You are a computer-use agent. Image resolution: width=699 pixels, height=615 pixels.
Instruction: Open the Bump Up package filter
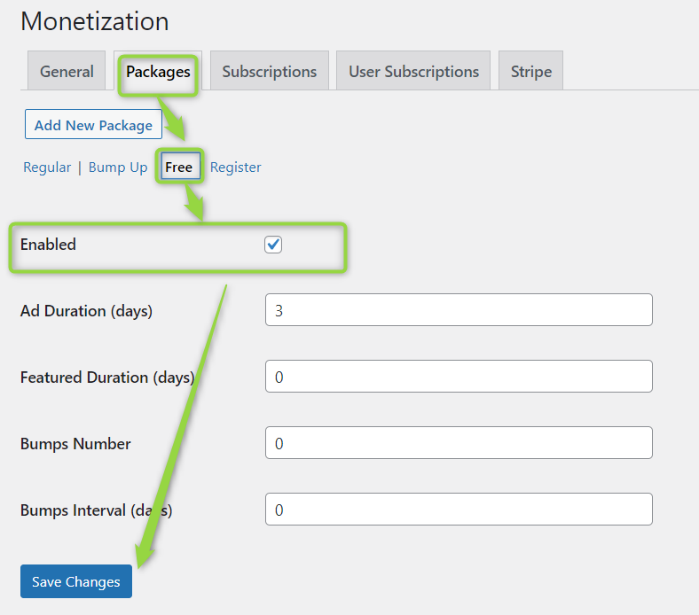click(x=118, y=167)
